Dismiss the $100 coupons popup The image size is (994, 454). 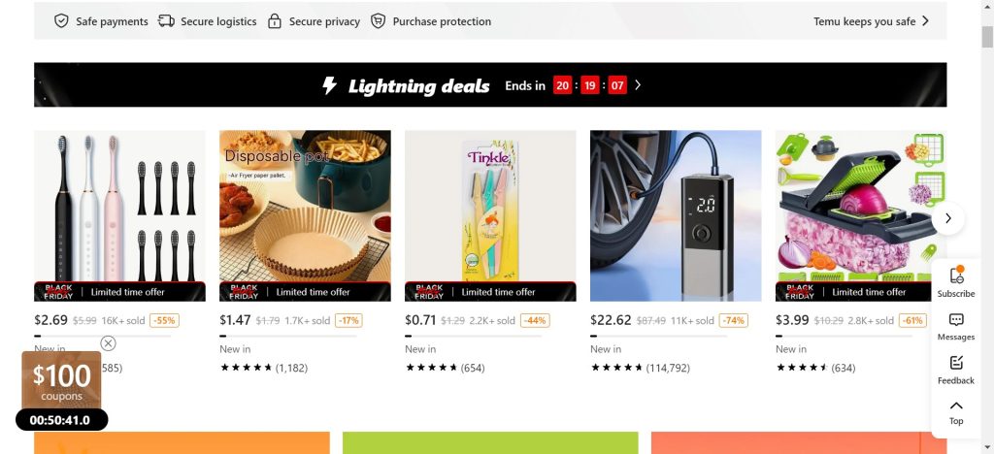(x=109, y=343)
